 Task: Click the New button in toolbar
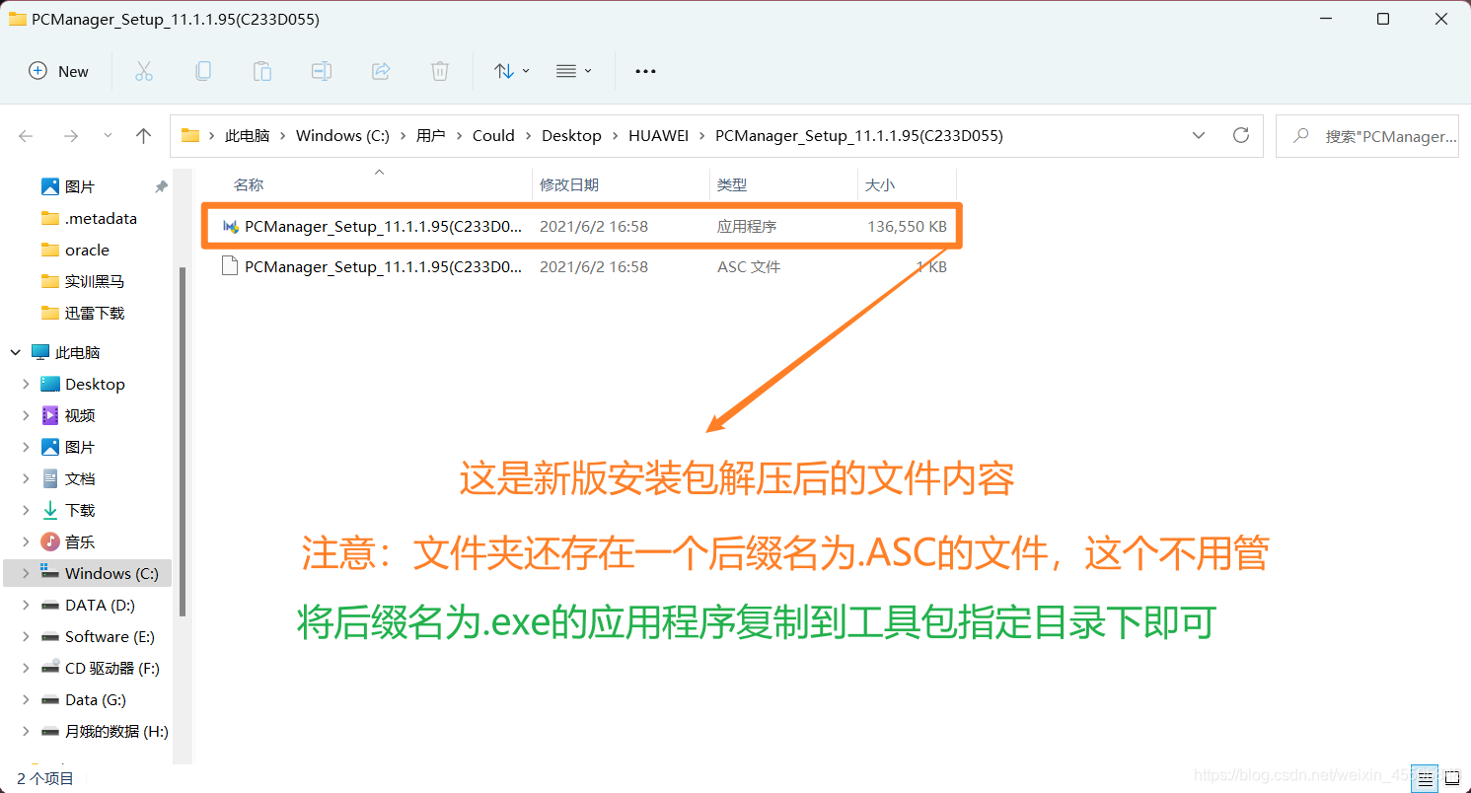pyautogui.click(x=59, y=71)
